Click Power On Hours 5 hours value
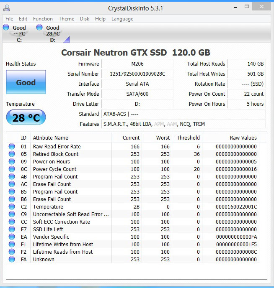 point(247,104)
